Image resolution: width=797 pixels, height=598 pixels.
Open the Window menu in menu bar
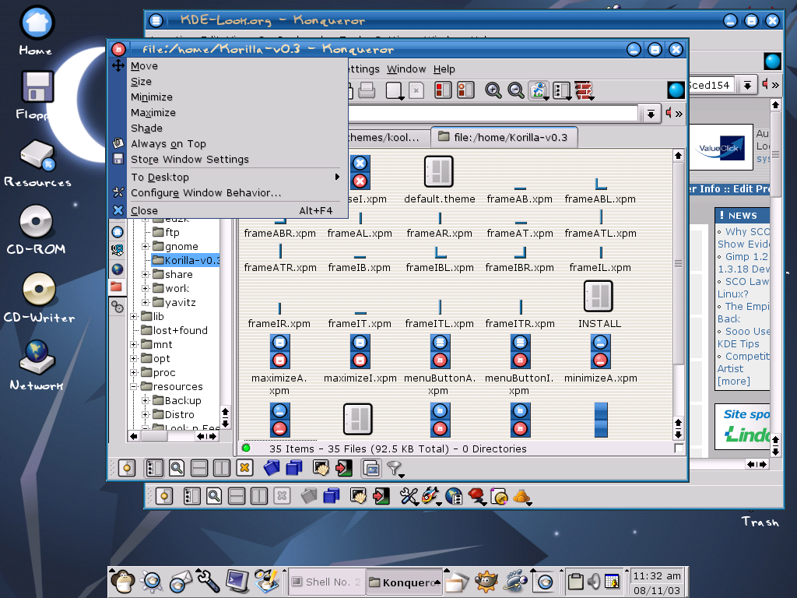pos(406,69)
